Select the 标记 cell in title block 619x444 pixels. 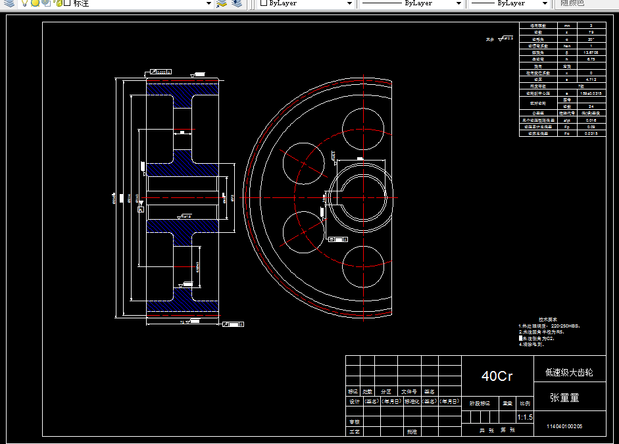point(353,391)
